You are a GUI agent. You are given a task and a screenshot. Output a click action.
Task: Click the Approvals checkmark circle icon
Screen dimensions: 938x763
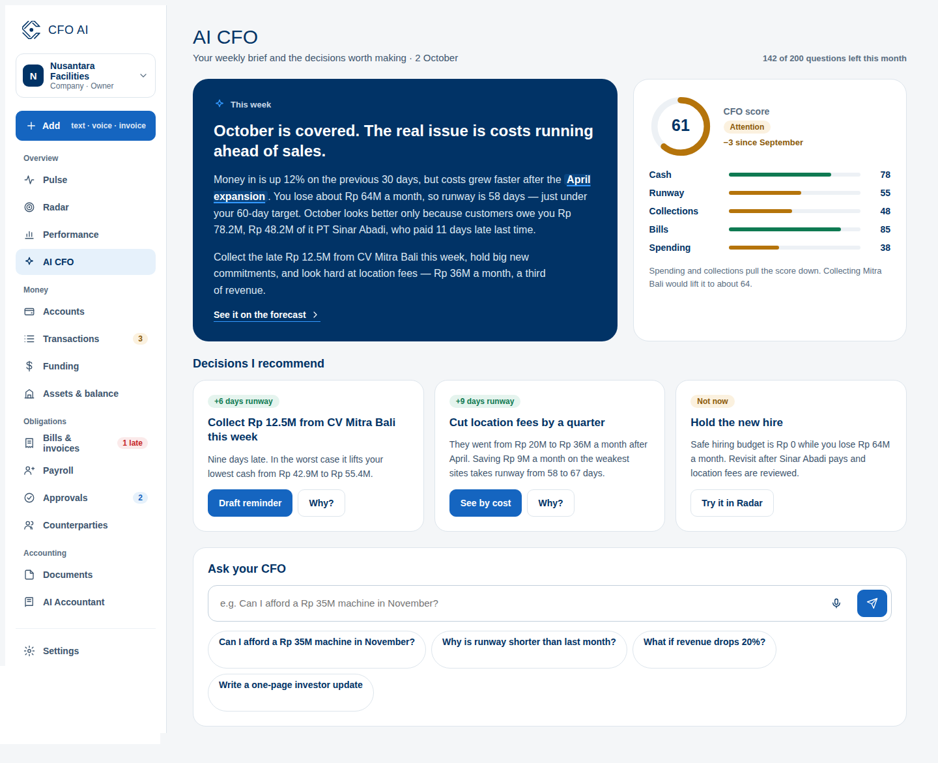(29, 498)
